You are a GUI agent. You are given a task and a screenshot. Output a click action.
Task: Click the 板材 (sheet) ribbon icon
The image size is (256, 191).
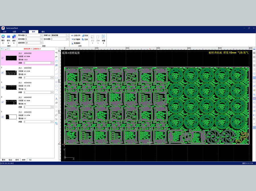9,37
